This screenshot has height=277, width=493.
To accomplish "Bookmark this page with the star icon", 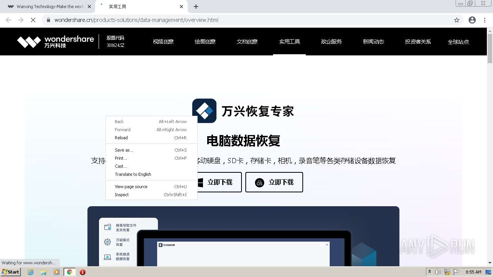I will click(x=457, y=20).
